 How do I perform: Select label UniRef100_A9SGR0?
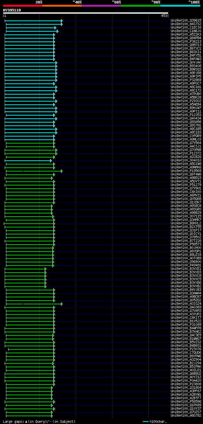186,209
